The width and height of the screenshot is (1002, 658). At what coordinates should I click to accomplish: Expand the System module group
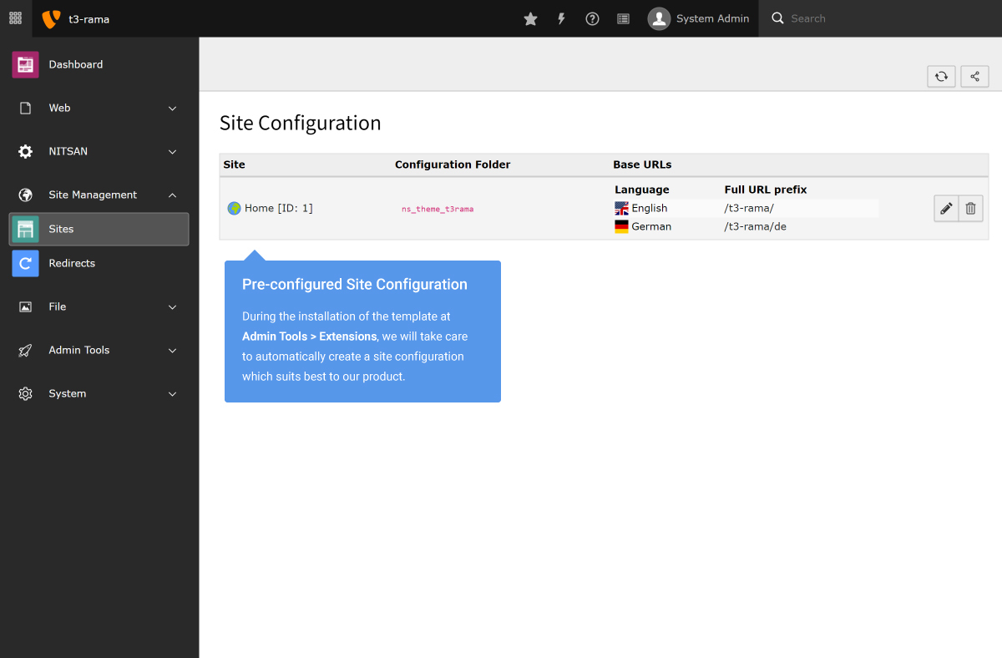tap(99, 393)
